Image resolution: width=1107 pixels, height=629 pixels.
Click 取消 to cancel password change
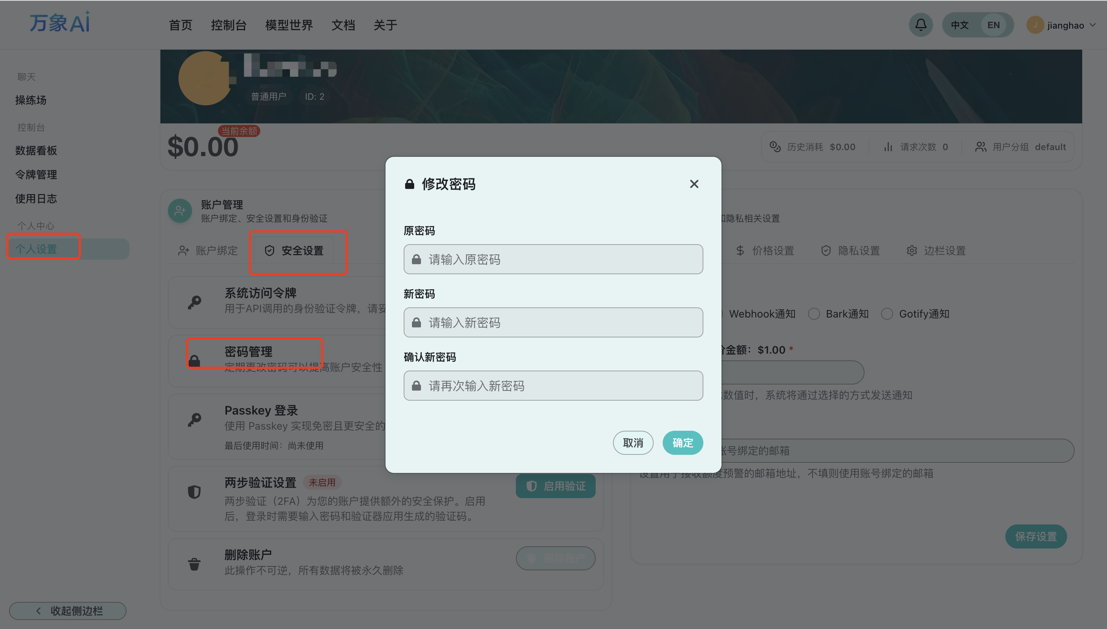633,443
